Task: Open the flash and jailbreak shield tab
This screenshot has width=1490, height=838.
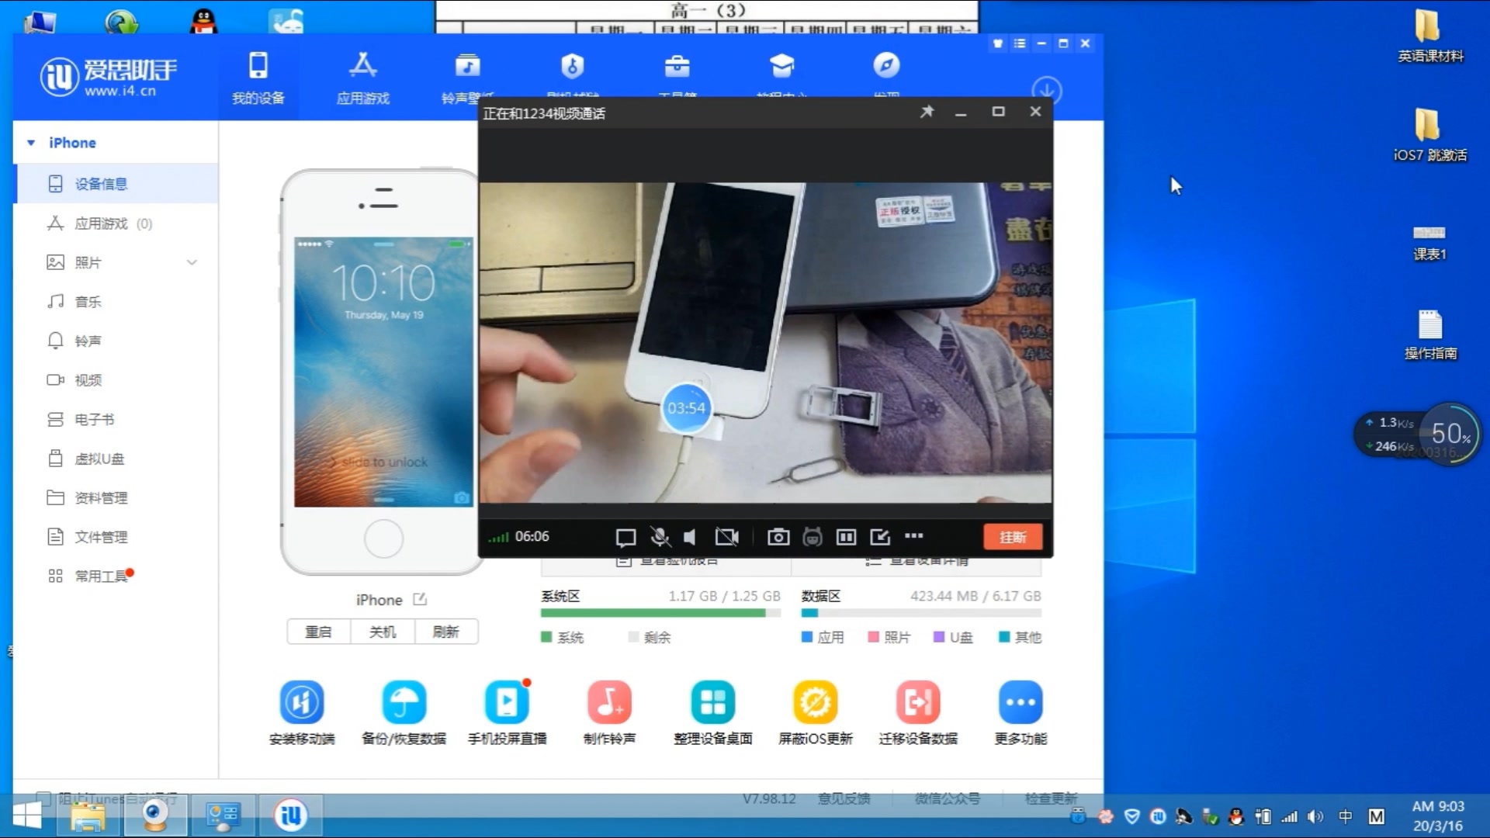Action: coord(572,78)
